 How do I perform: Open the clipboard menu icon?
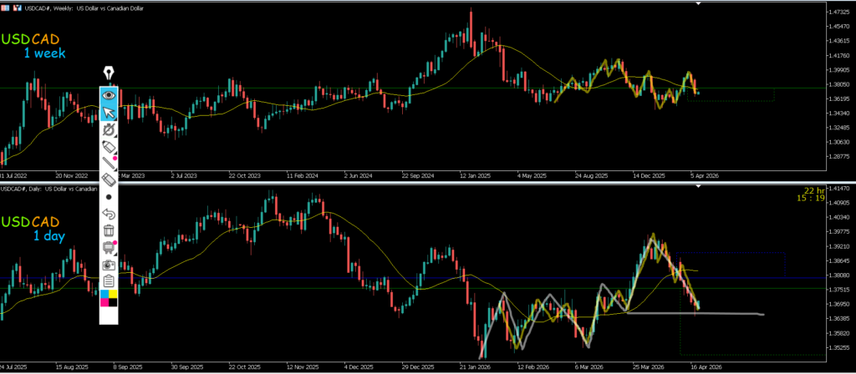coord(109,280)
